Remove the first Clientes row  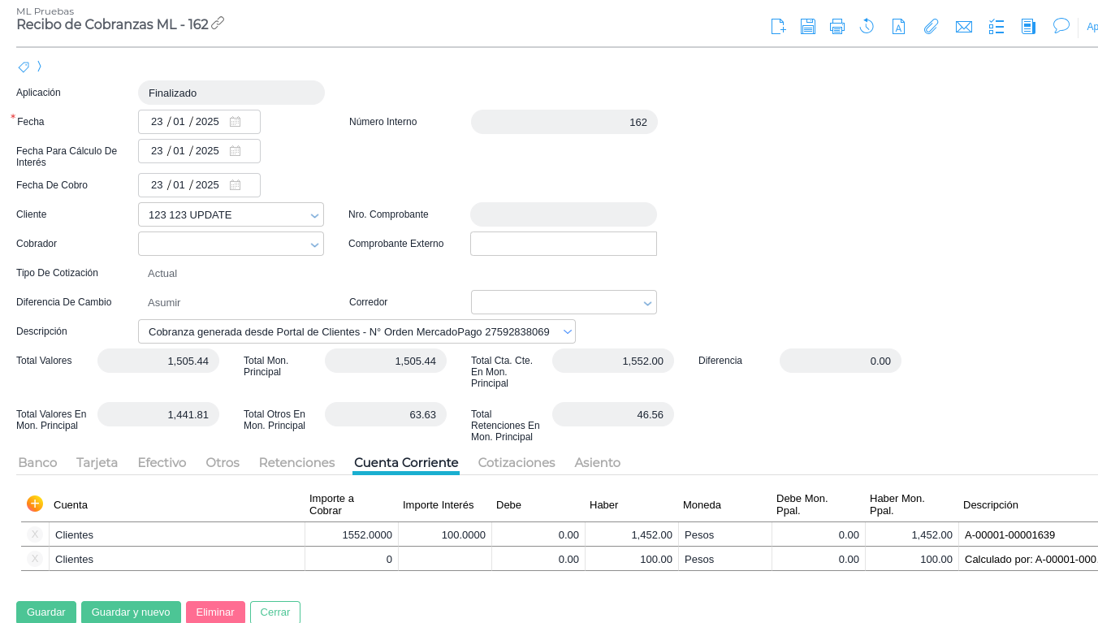tap(35, 534)
